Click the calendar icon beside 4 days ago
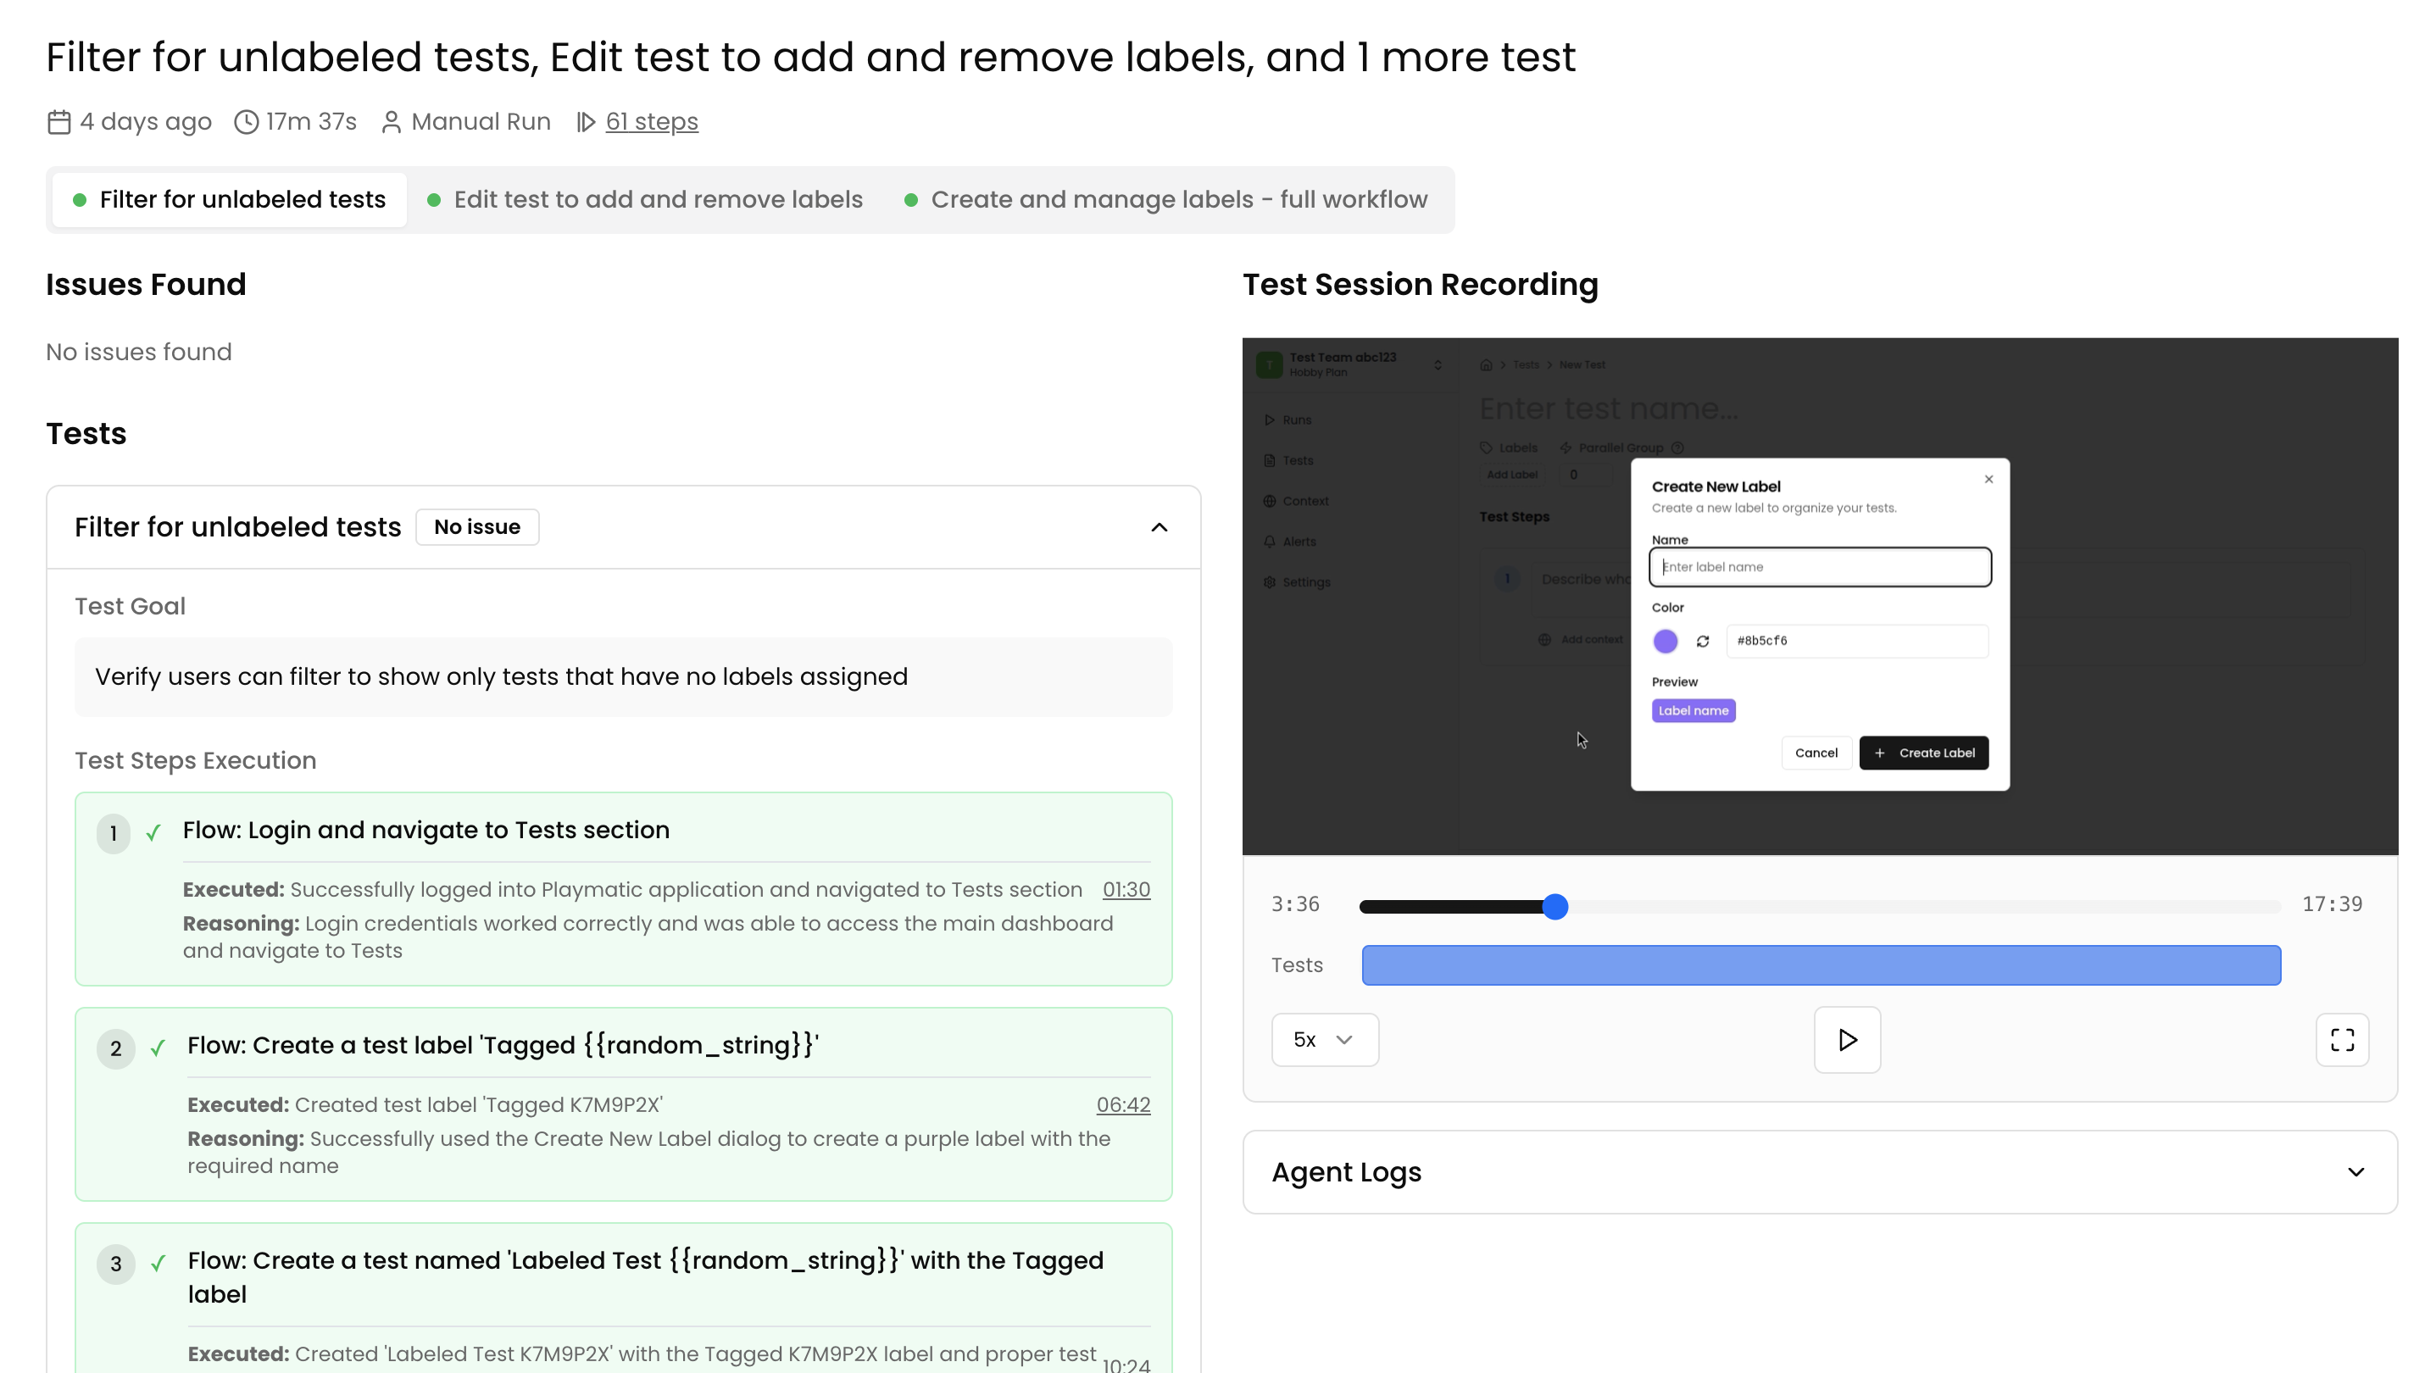 point(58,122)
